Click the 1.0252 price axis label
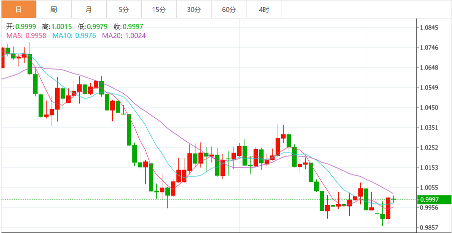452x233 pixels. (429, 147)
